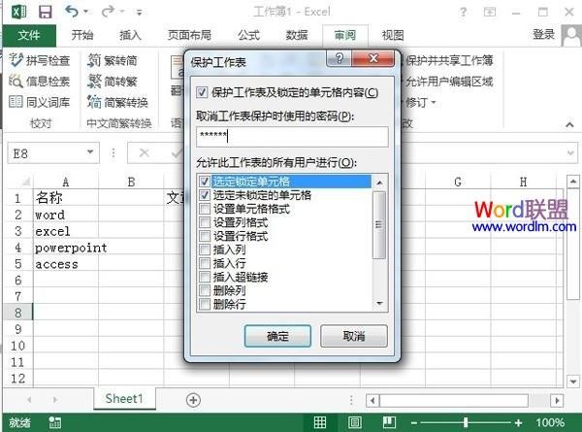Toggle 选定锁定单元格 checkbox

coord(205,182)
